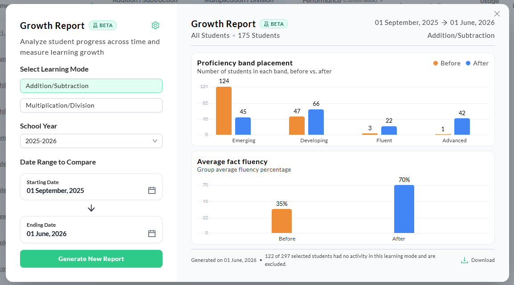Expand School Year dropdown chevron
Viewport: 514px width, 285px height.
(155, 141)
